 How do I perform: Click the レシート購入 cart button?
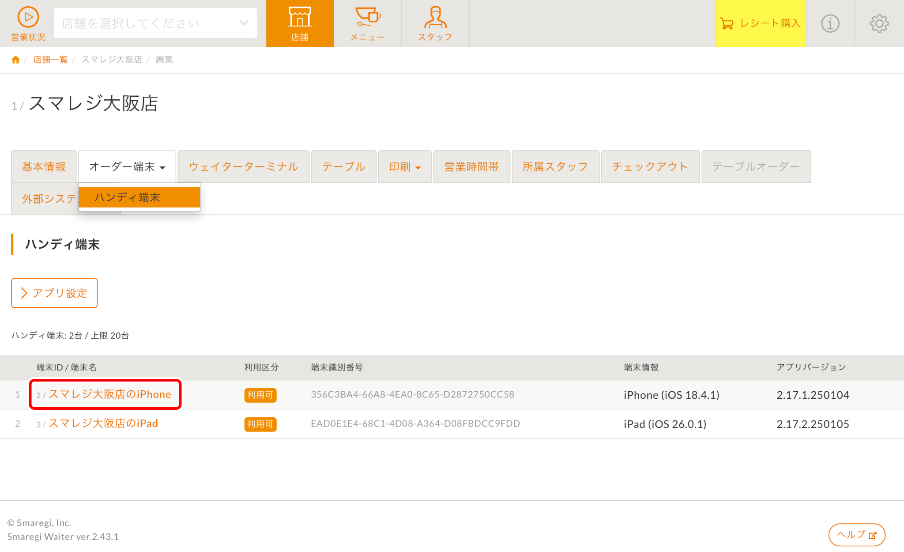tap(760, 23)
